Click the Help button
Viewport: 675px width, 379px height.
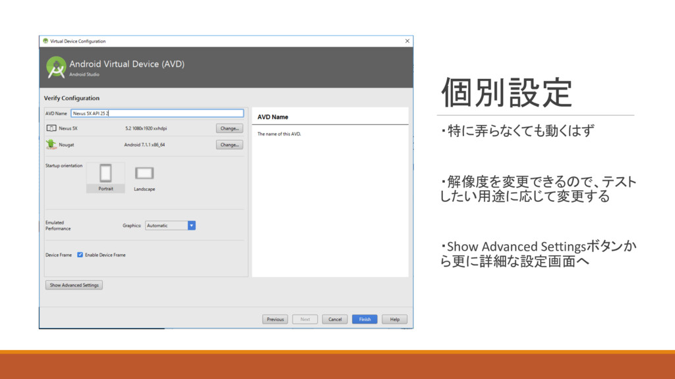[395, 319]
